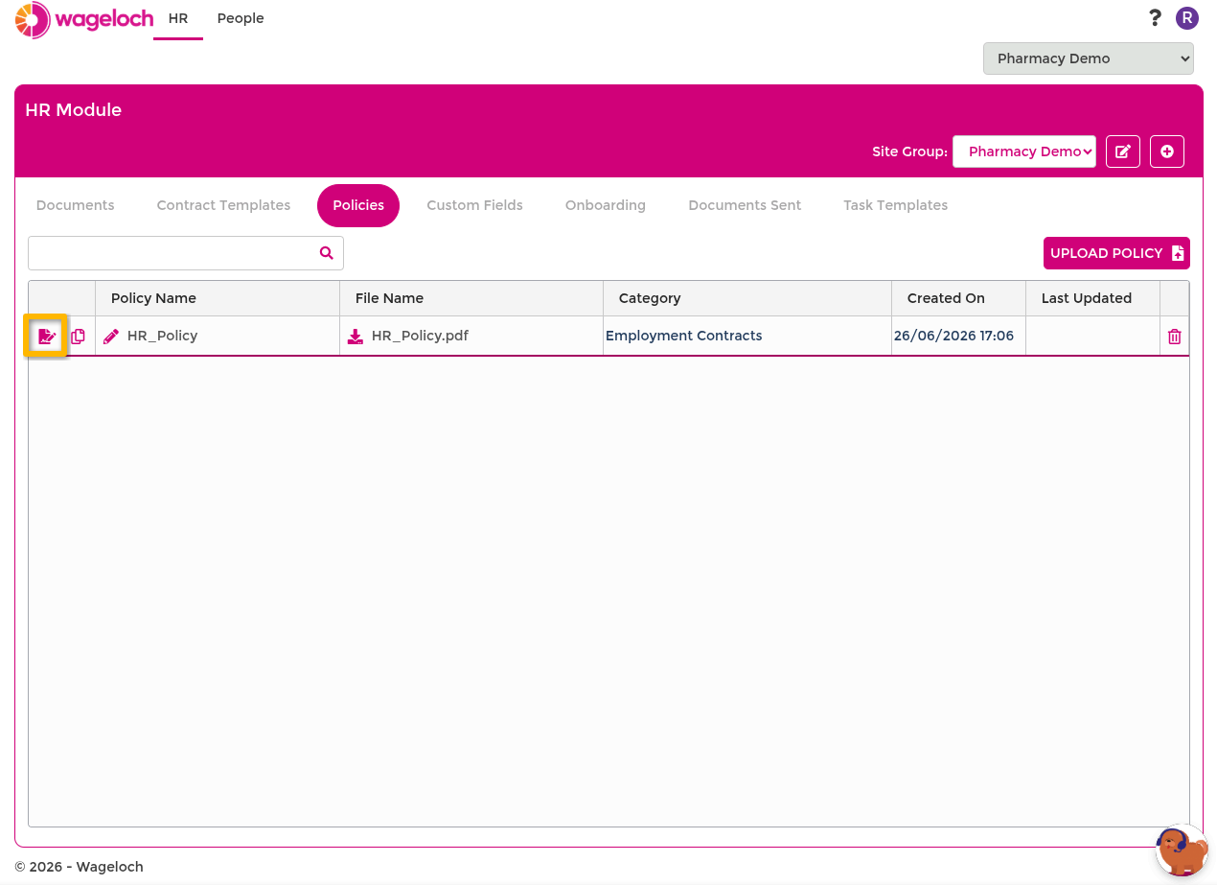Click the HR Module heading
The width and height of the screenshot is (1217, 885).
click(x=74, y=110)
